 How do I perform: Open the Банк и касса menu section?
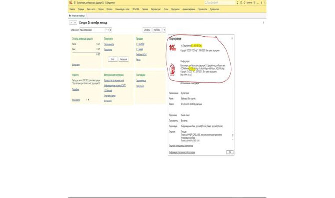point(91,9)
